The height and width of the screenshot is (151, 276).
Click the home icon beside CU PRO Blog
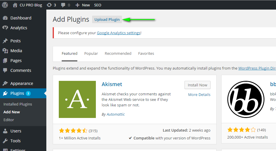click(x=15, y=5)
